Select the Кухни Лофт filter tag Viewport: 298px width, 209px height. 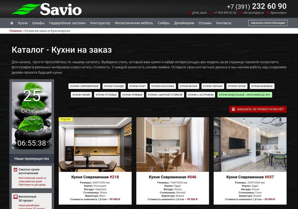(138, 86)
